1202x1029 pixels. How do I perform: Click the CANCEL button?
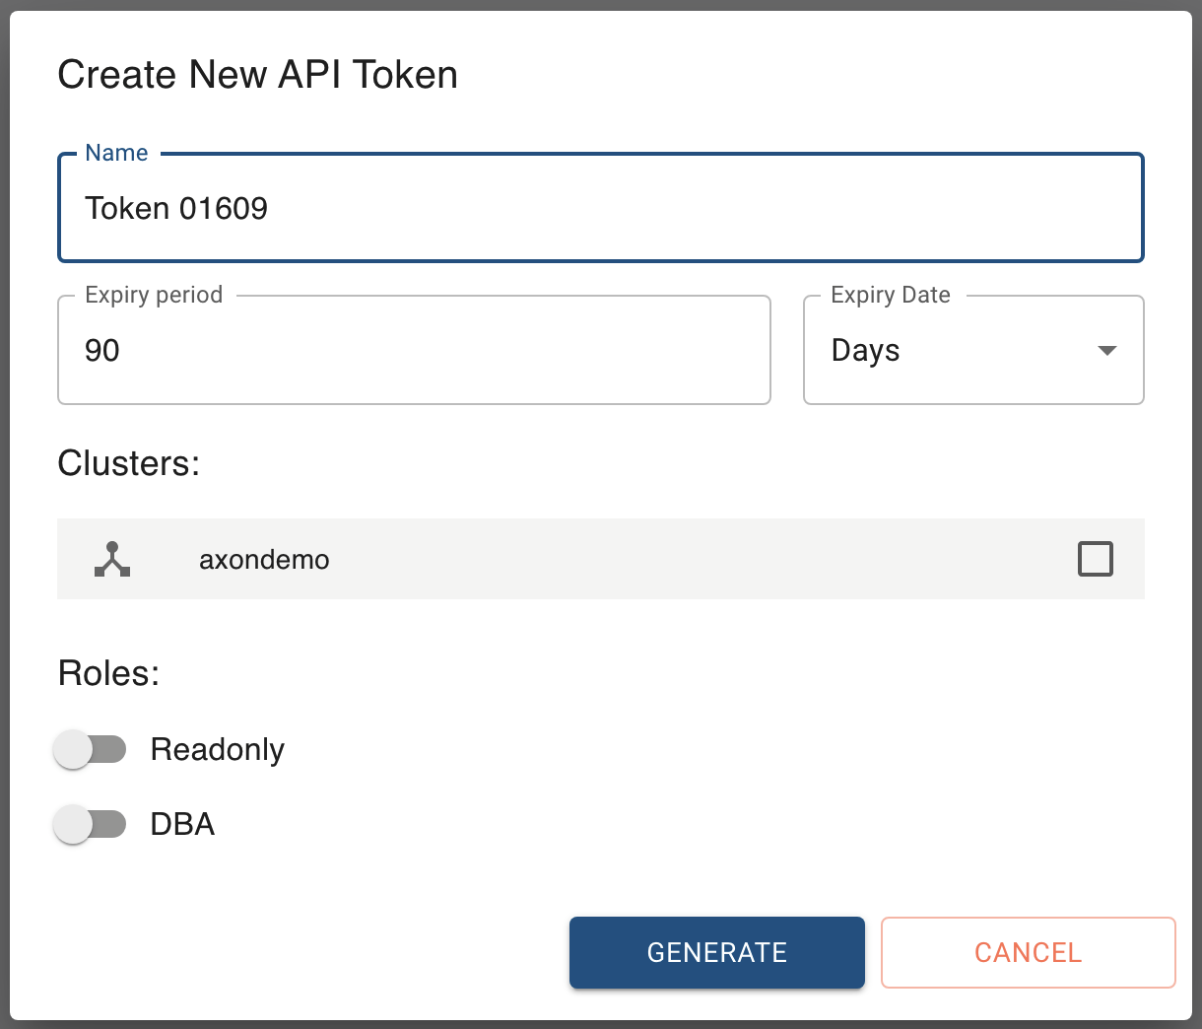(1028, 952)
